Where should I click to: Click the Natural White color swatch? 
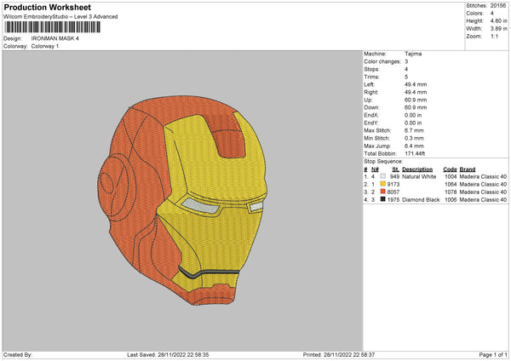tap(383, 176)
